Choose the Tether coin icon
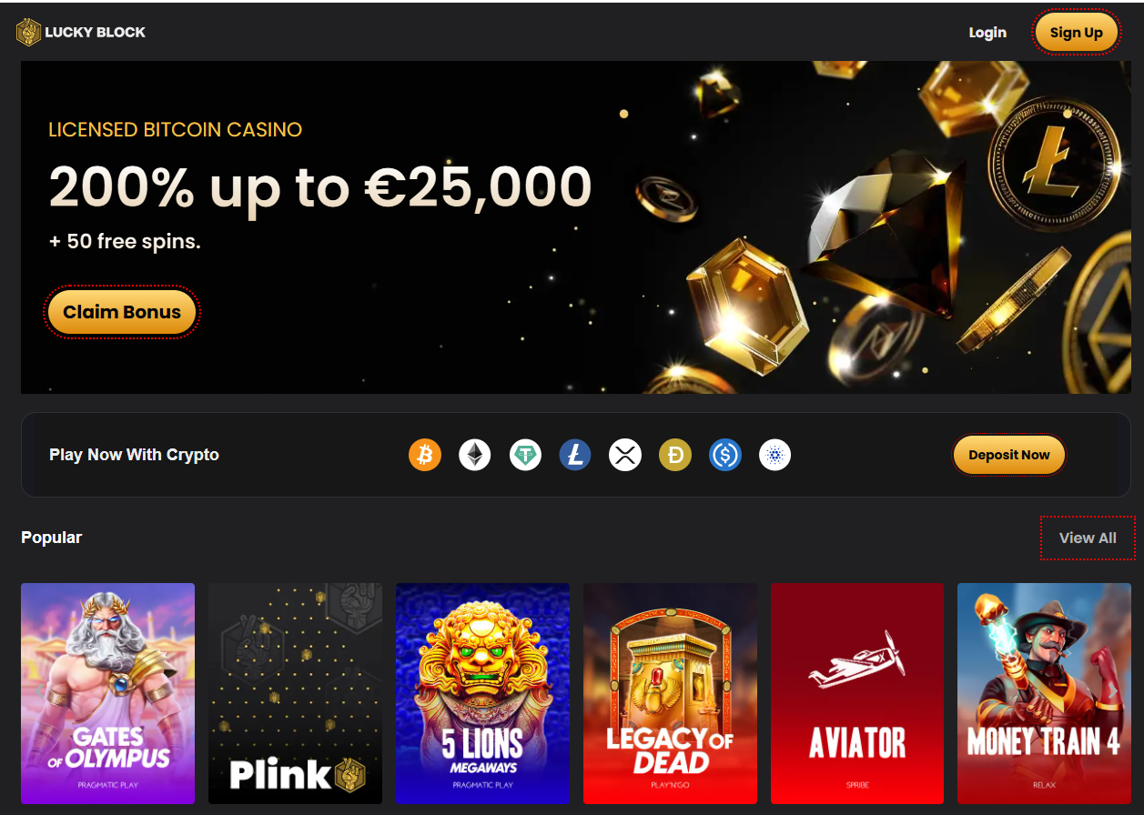The height and width of the screenshot is (815, 1144). tap(525, 454)
